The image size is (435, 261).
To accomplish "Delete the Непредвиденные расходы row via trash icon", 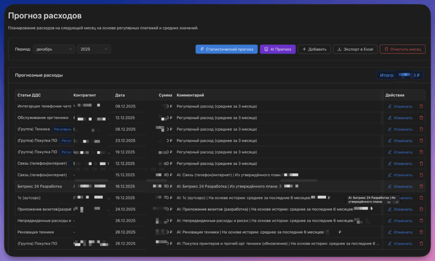I will coord(421,221).
